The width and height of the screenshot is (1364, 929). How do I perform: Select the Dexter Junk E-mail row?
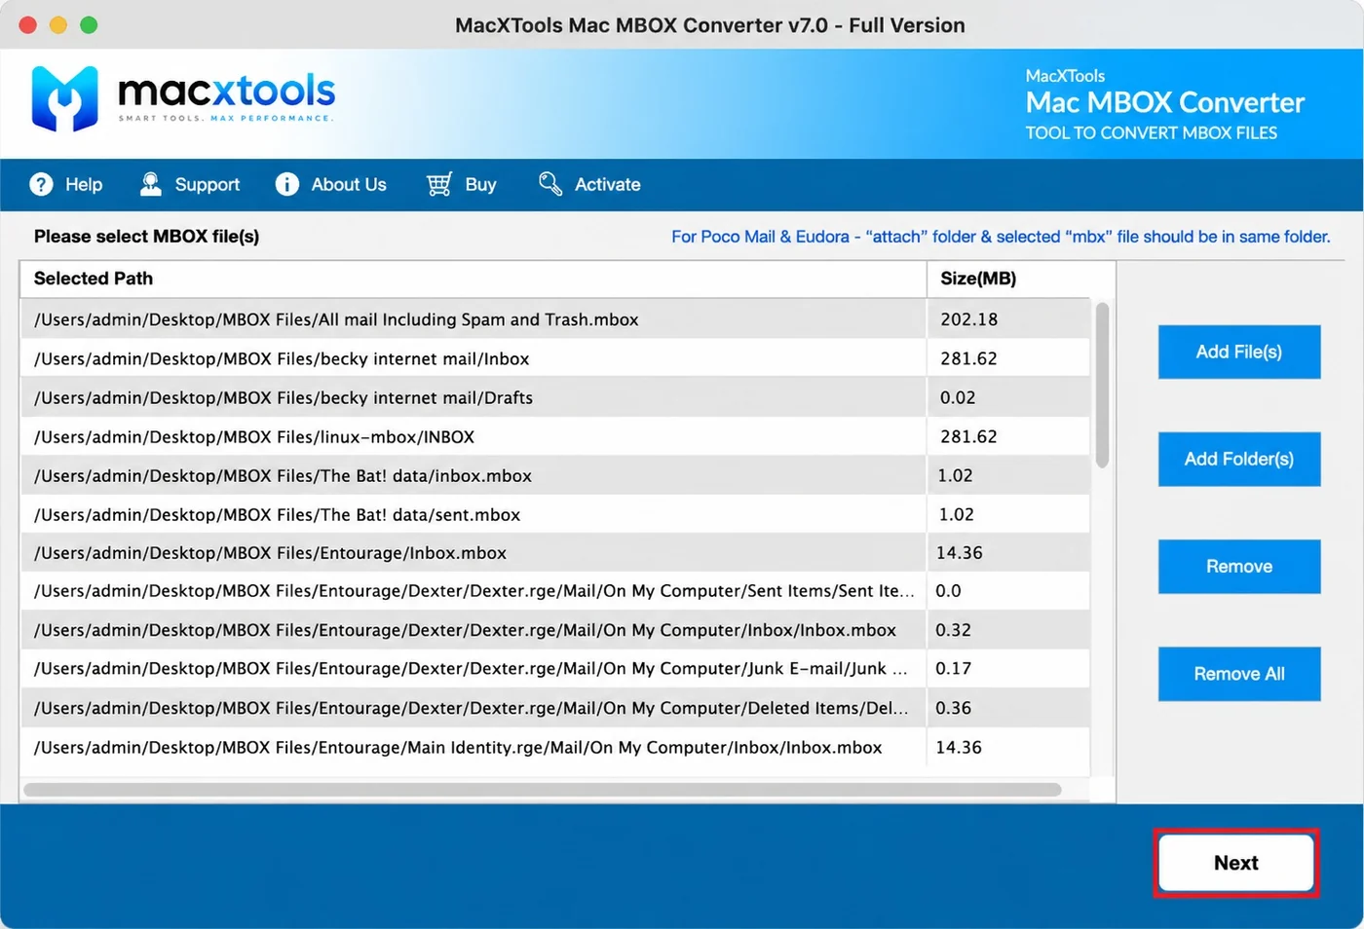pos(555,669)
